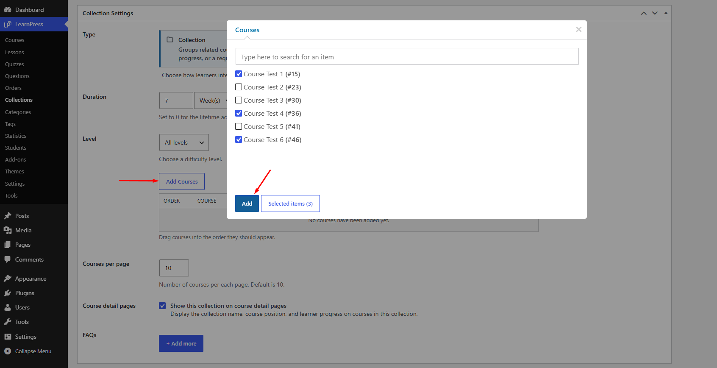Click the LearnPress logo icon
Viewport: 717px width, 368px height.
[x=8, y=24]
